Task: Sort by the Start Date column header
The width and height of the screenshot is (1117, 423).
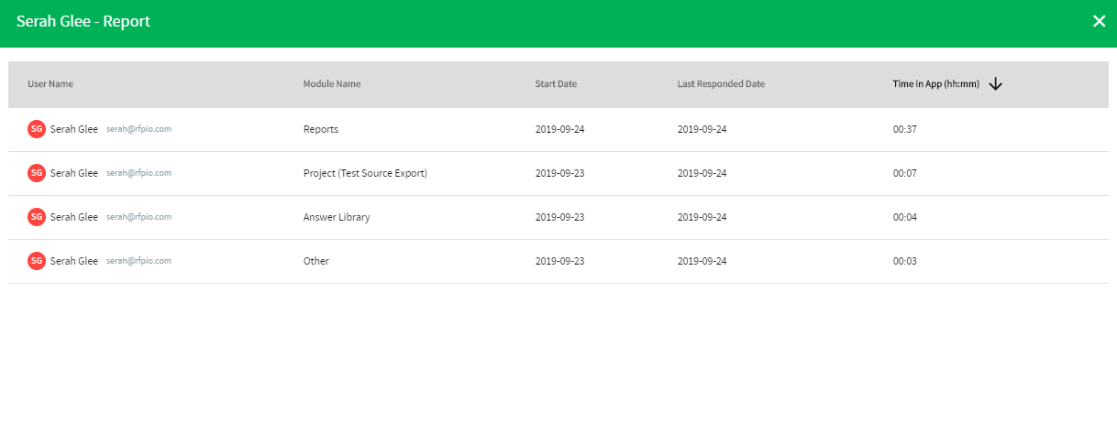Action: point(556,83)
